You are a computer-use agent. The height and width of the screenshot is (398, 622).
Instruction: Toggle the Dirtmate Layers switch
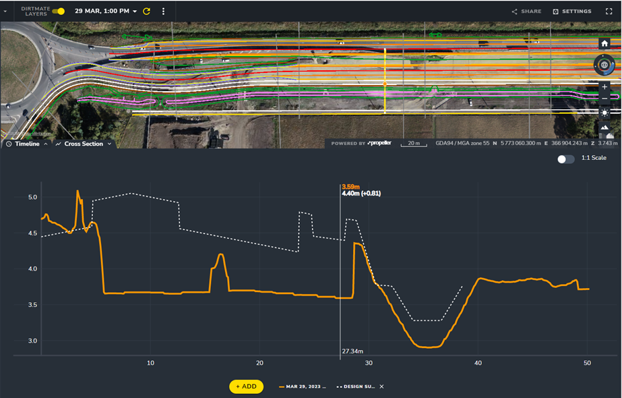59,11
